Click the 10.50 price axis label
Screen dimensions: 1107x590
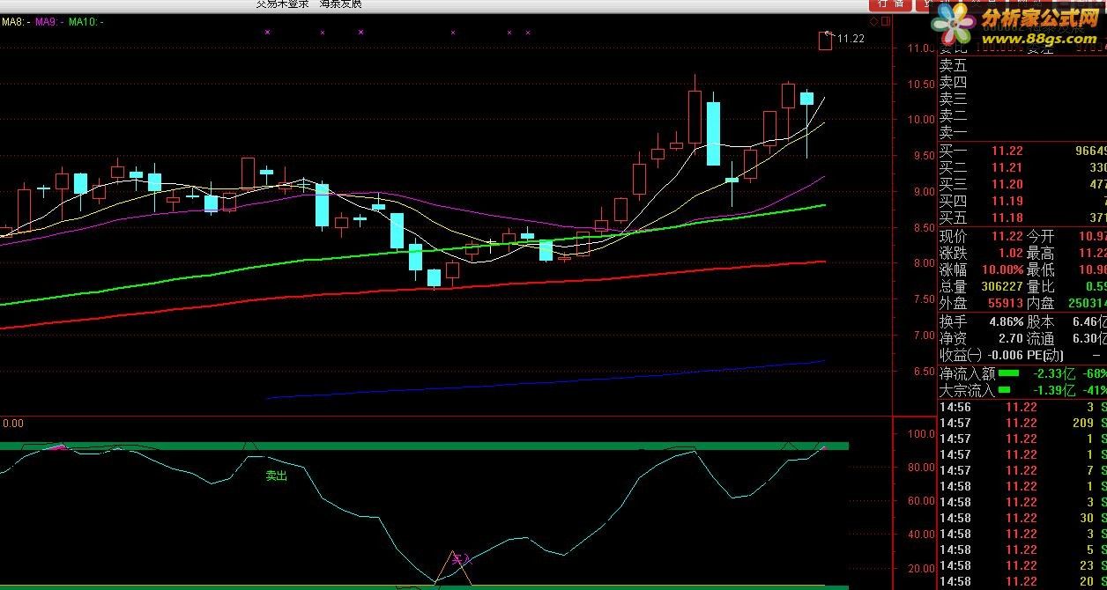pos(920,85)
